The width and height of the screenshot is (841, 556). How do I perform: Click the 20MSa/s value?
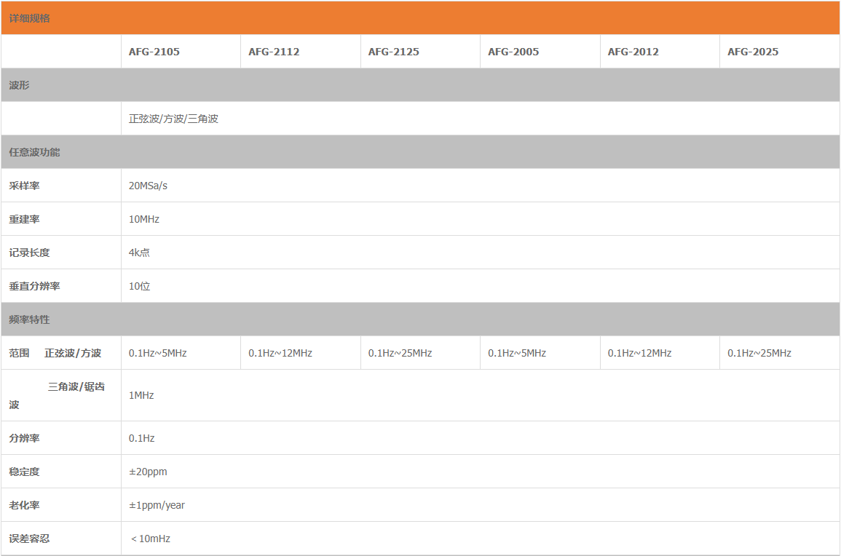tap(148, 186)
